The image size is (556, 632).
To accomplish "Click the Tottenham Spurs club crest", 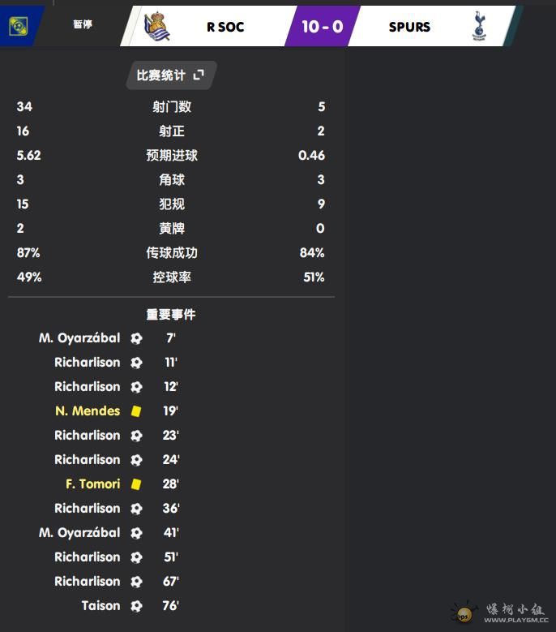I will 480,26.
